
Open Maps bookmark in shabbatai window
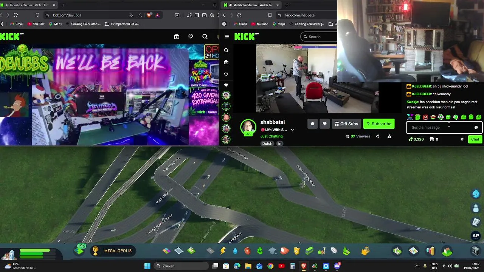coord(279,24)
